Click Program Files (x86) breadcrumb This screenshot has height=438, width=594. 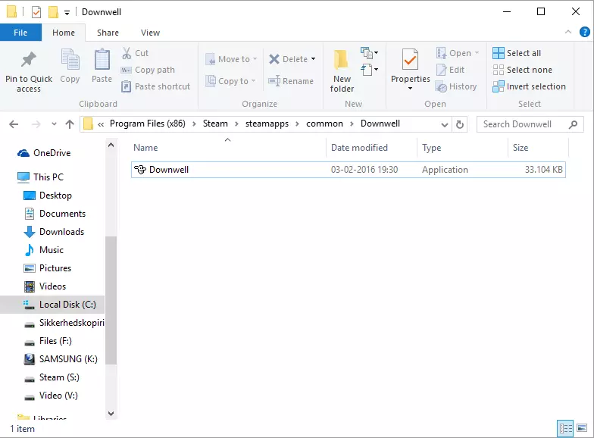[x=148, y=124]
